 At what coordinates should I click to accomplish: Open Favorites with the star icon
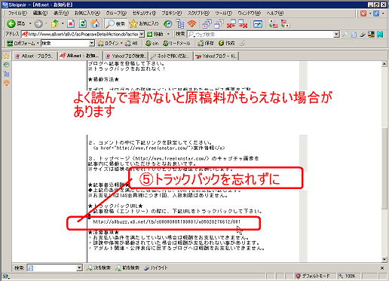point(144,24)
